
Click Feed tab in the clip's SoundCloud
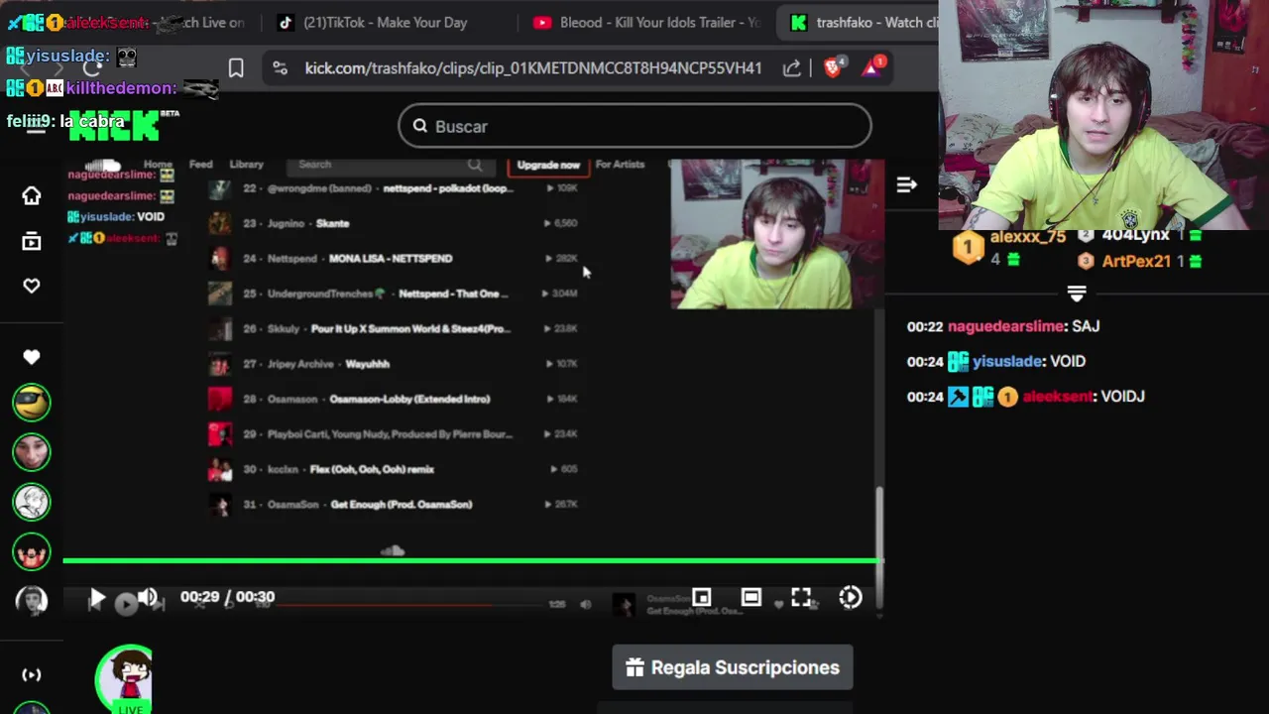click(x=201, y=165)
